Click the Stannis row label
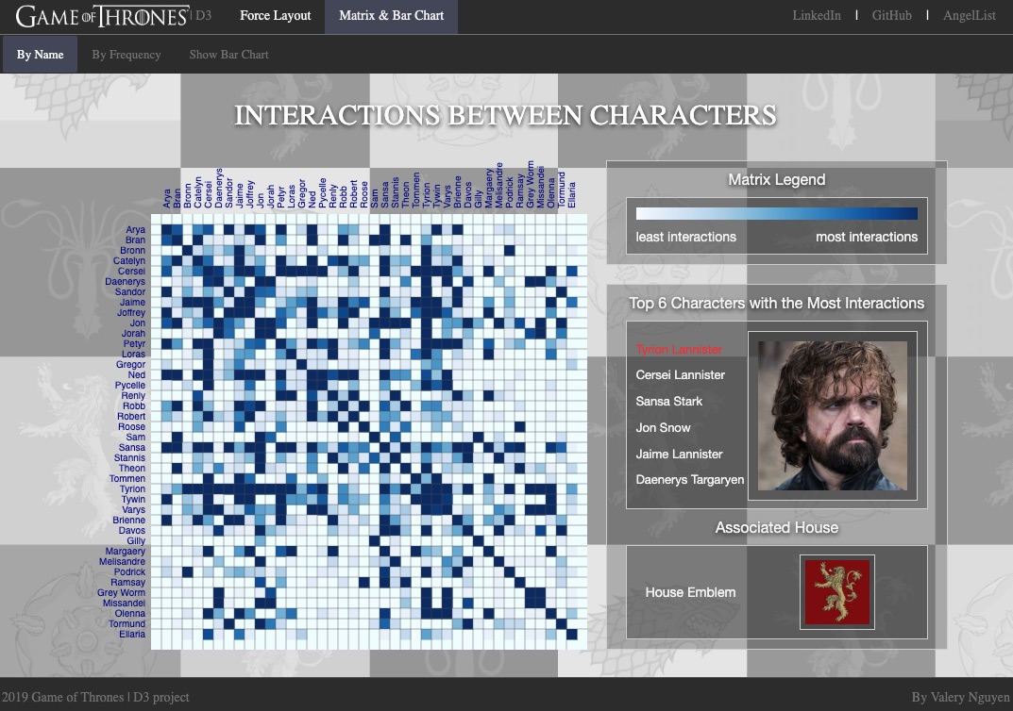The image size is (1013, 711). point(130,457)
